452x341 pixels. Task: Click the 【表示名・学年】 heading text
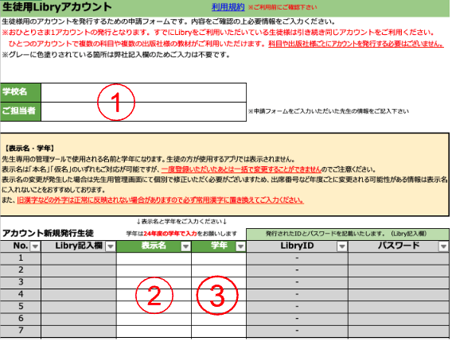coord(29,149)
